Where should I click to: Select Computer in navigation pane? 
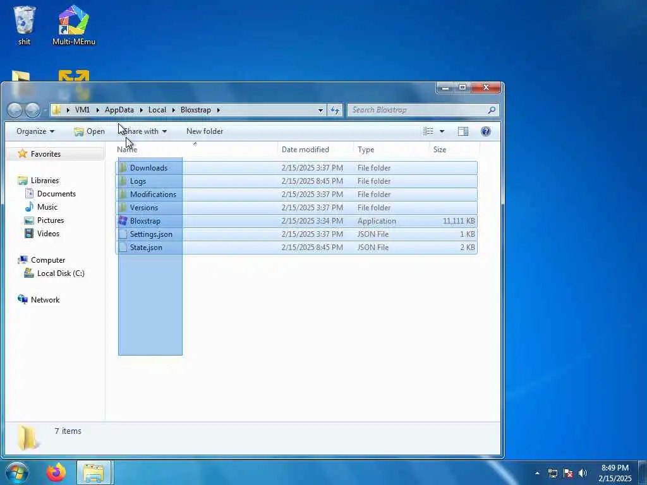pyautogui.click(x=48, y=260)
